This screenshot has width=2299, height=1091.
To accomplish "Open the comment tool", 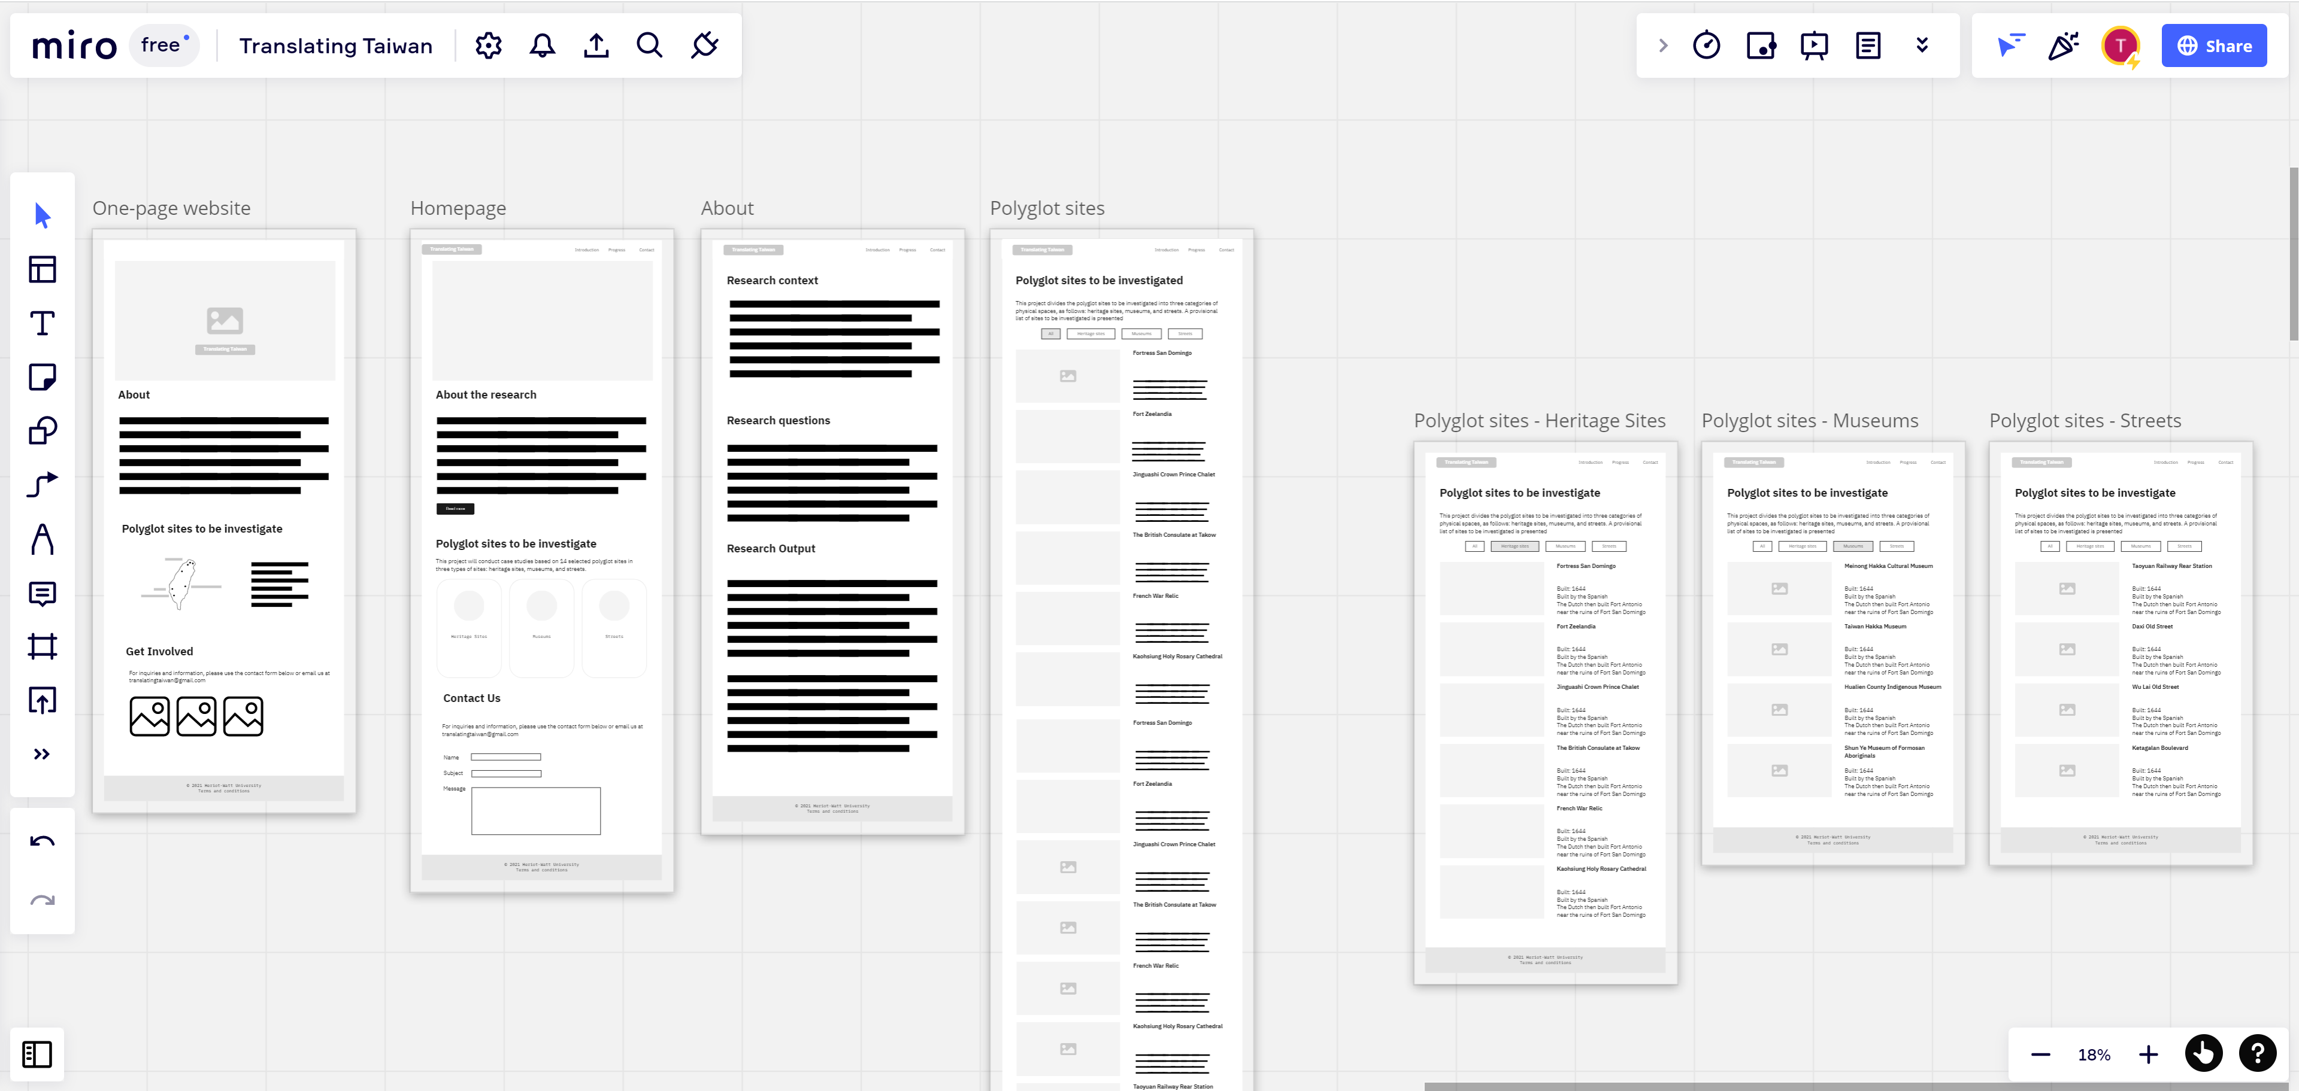I will [42, 593].
